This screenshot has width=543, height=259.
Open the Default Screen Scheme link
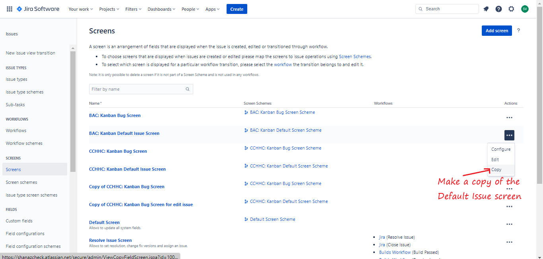(x=272, y=219)
